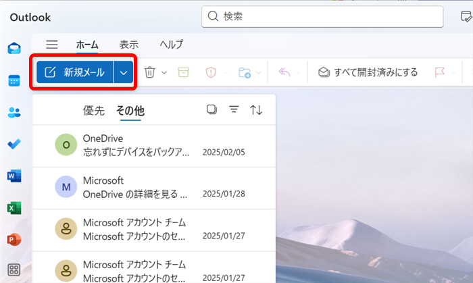The height and width of the screenshot is (283, 473).
Task: Open the Mail icon in the sidebar
Action: (x=14, y=48)
